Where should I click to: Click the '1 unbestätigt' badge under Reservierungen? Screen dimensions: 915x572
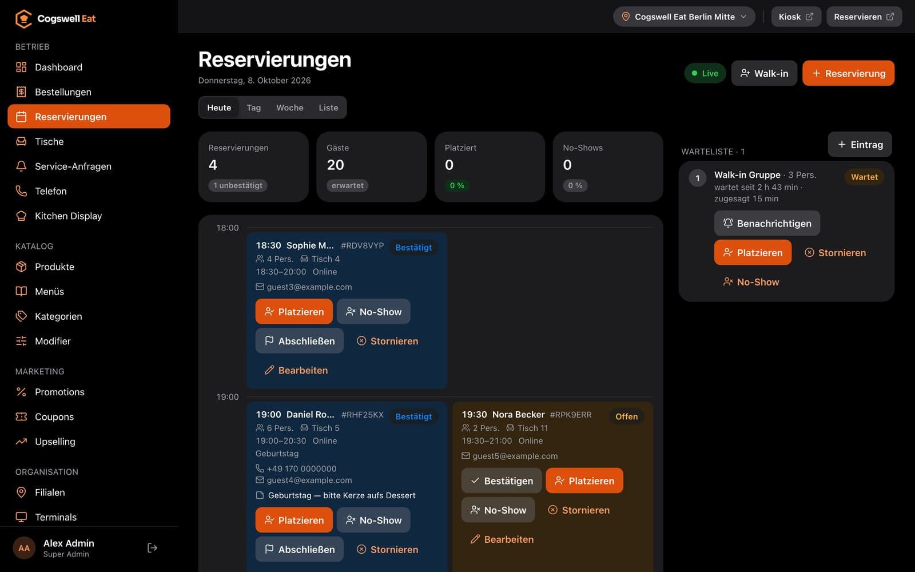point(238,185)
